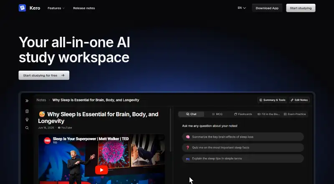Viewport: 334px width, 184px height.
Task: Open the notes document icon in sidebar
Action: [27, 111]
